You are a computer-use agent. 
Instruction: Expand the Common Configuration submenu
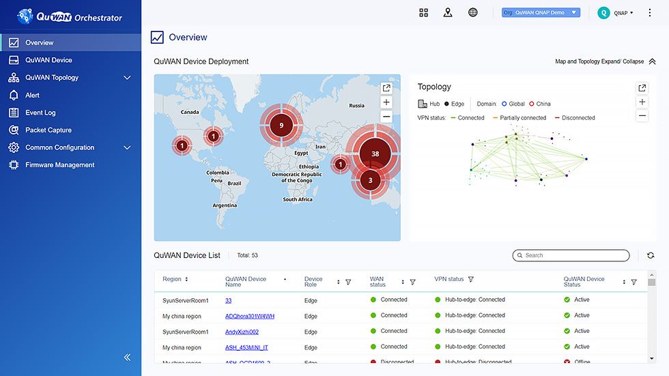(x=127, y=147)
